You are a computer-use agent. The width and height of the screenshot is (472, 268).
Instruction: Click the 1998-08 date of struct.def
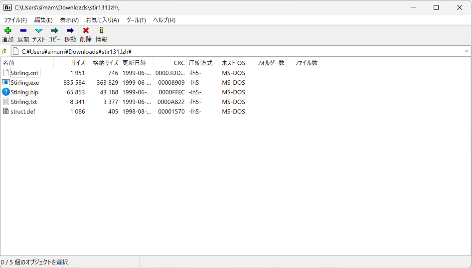137,111
